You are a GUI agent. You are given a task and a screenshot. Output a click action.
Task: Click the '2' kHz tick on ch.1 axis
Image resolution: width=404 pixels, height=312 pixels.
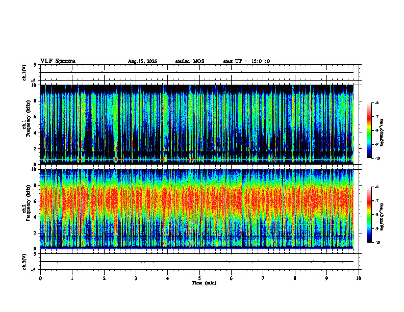pyautogui.click(x=35, y=149)
